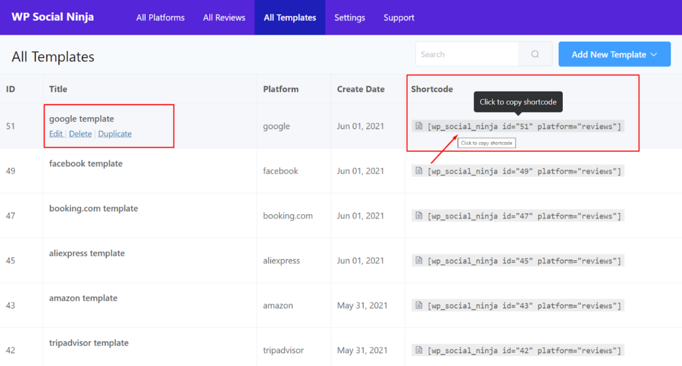The width and height of the screenshot is (682, 366).
Task: Click platform cell 'aliexpress'
Action: click(282, 260)
